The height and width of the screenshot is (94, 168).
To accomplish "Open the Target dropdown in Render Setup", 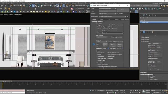I will [108, 9].
